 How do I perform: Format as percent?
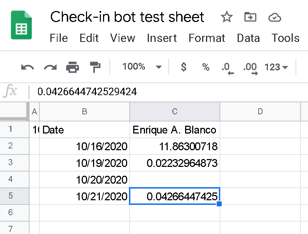[206, 67]
